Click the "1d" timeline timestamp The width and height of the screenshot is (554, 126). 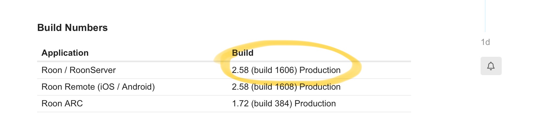click(x=485, y=42)
